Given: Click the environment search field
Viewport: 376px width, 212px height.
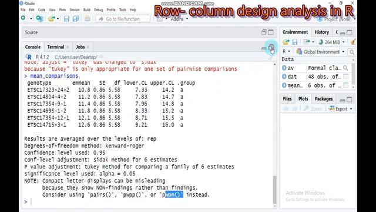Looking at the screenshot, I should (352, 52).
